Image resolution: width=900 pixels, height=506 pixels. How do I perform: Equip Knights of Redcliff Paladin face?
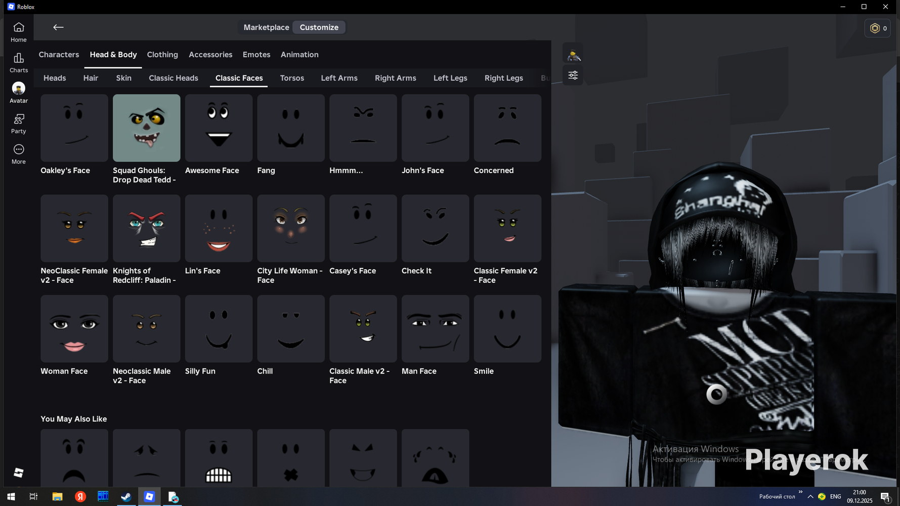(147, 228)
